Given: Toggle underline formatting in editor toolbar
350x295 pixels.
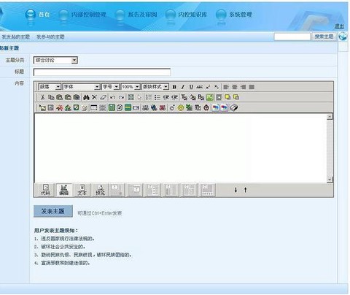Looking at the screenshot, I should [191, 87].
